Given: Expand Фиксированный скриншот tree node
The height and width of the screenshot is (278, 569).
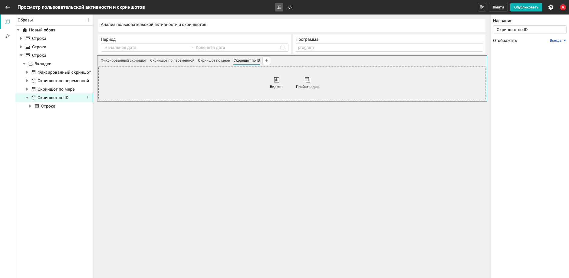Looking at the screenshot, I should pos(27,72).
